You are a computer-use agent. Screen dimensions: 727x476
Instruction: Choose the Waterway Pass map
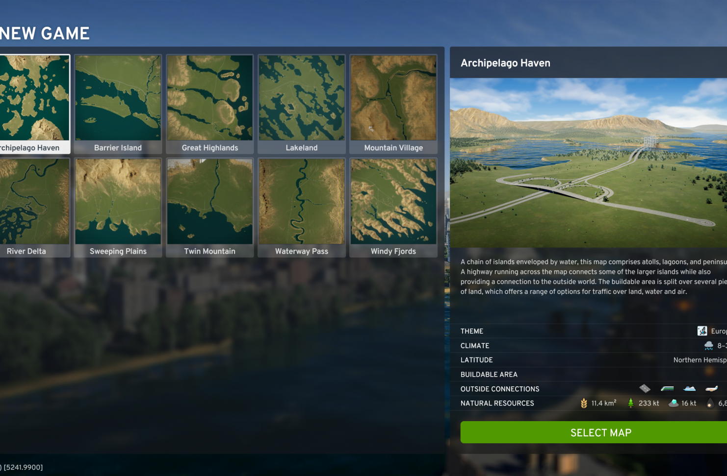click(x=302, y=207)
